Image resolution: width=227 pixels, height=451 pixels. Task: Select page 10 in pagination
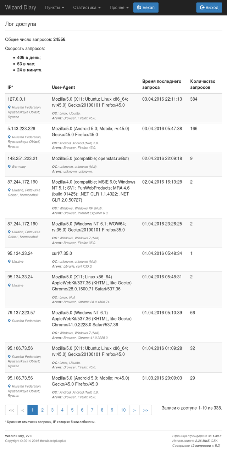click(x=123, y=410)
